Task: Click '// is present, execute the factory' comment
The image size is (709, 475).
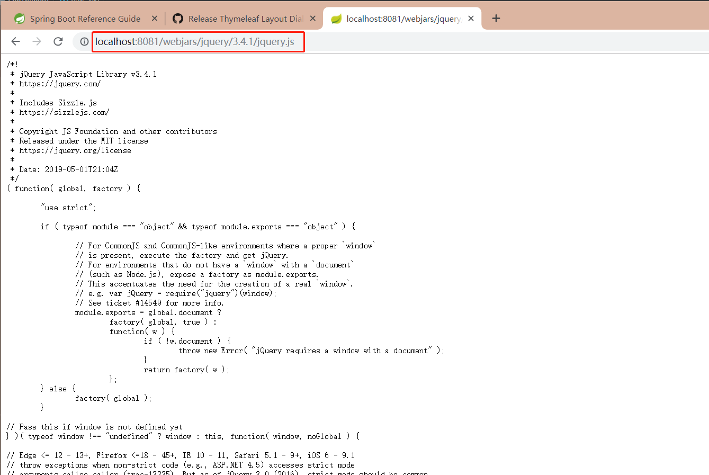Action: (x=182, y=255)
